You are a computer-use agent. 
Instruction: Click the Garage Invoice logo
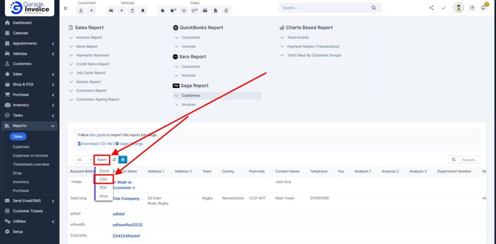pos(30,8)
